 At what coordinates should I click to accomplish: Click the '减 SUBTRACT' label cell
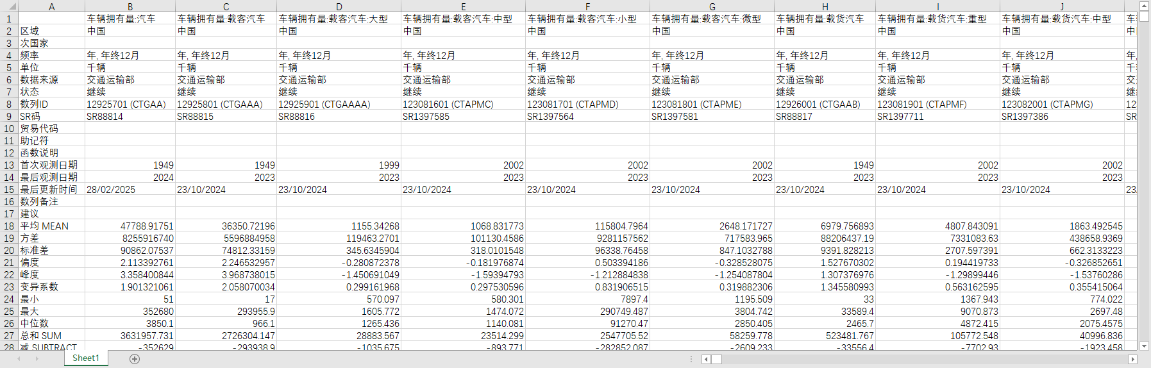click(x=51, y=347)
